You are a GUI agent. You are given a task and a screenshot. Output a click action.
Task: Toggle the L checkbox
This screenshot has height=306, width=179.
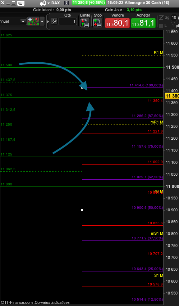(x=161, y=26)
